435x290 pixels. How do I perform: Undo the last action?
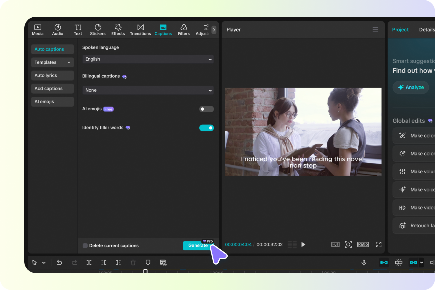[59, 262]
